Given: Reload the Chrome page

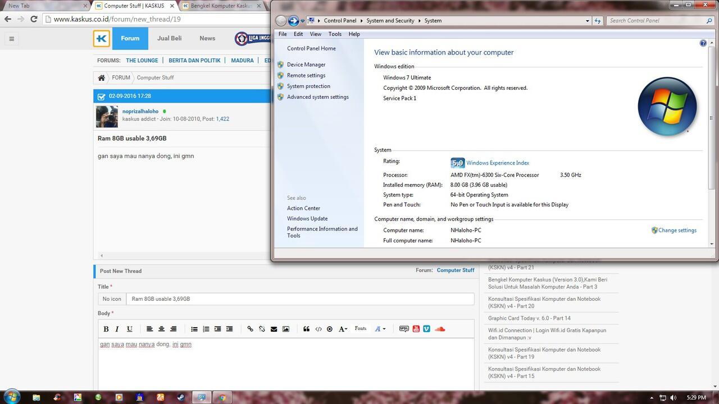Looking at the screenshot, I should (34, 19).
